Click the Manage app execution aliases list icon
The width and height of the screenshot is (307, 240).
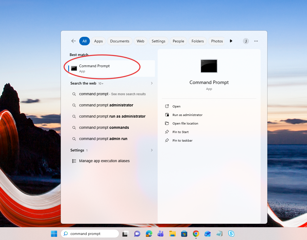coord(74,161)
